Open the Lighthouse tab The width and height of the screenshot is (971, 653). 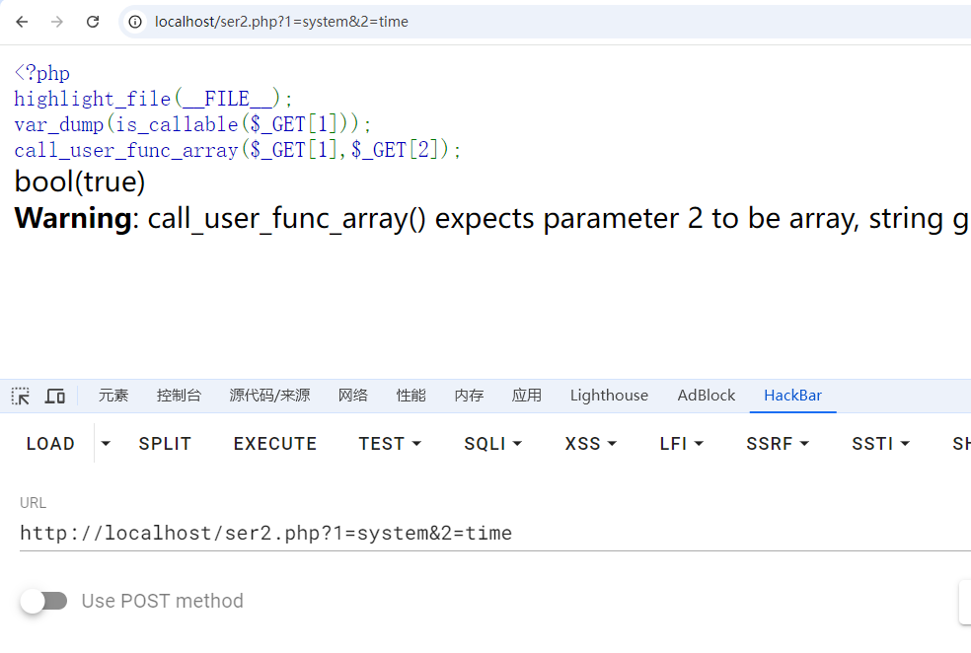(609, 396)
